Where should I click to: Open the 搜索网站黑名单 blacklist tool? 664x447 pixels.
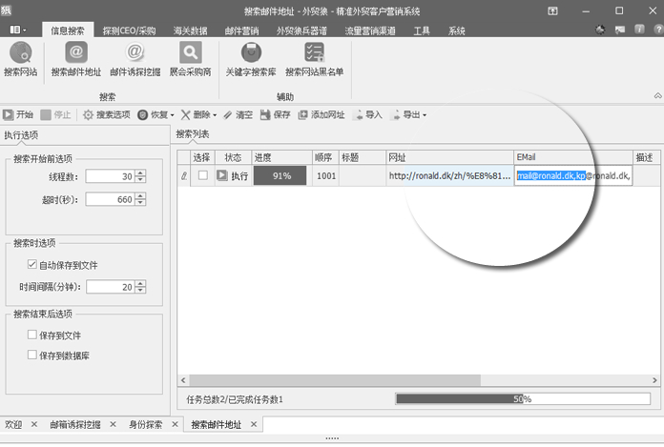[x=314, y=59]
